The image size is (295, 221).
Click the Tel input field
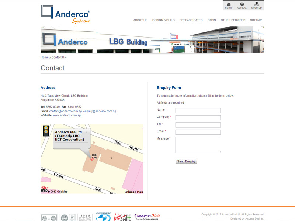pyautogui.click(x=198, y=125)
